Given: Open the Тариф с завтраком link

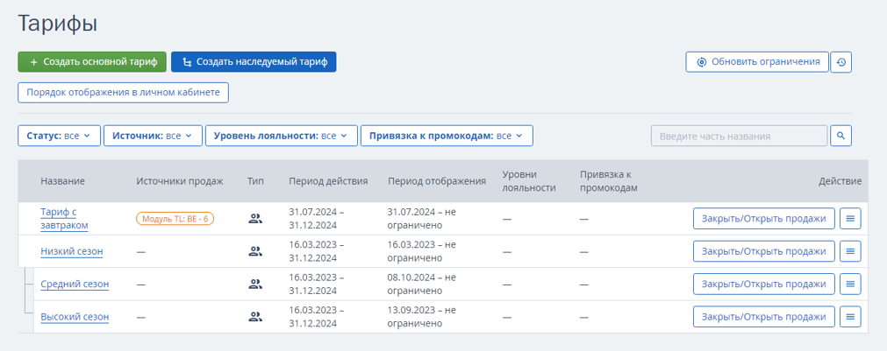Looking at the screenshot, I should tap(65, 219).
